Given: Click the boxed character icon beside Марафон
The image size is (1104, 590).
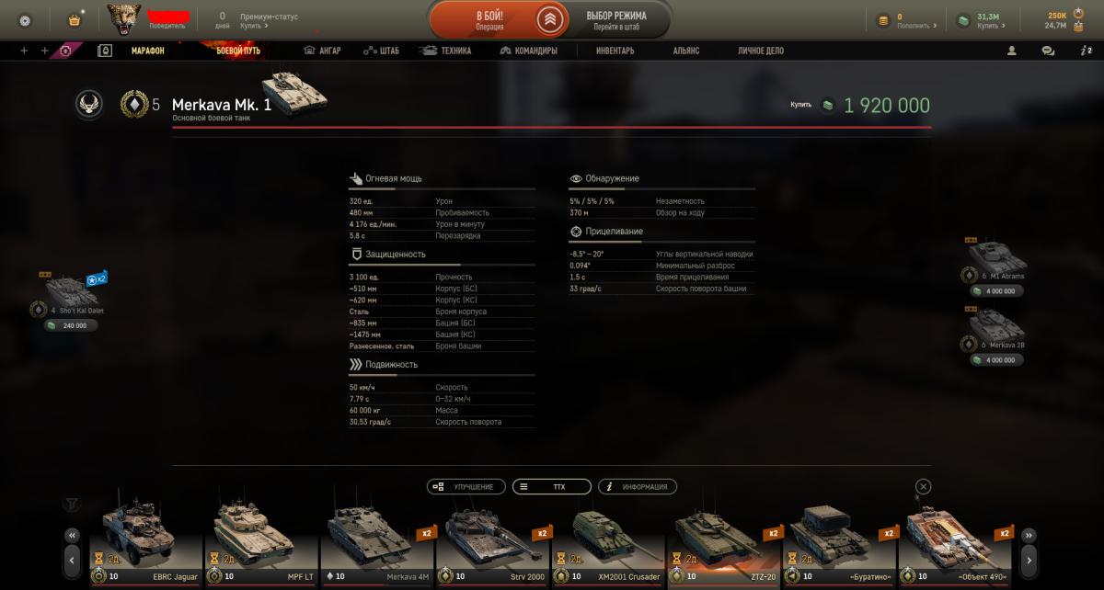Looking at the screenshot, I should 105,51.
